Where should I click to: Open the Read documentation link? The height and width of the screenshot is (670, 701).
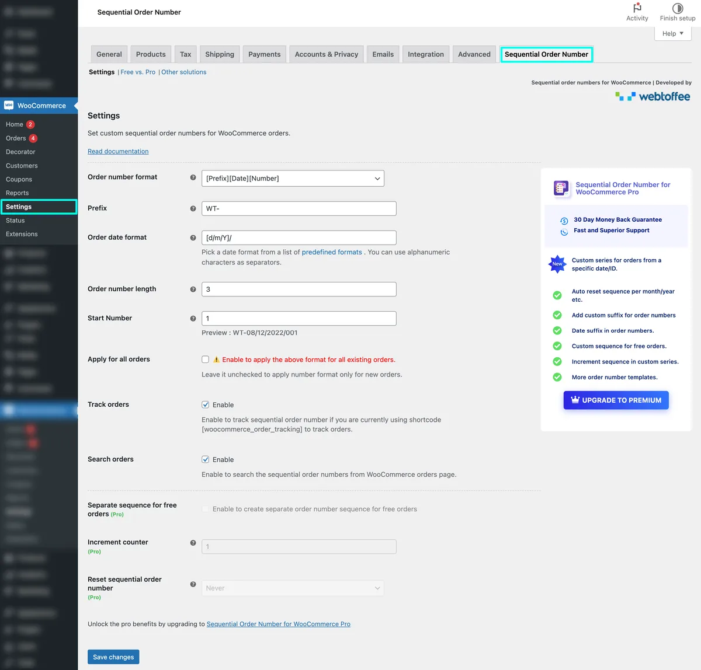[118, 151]
